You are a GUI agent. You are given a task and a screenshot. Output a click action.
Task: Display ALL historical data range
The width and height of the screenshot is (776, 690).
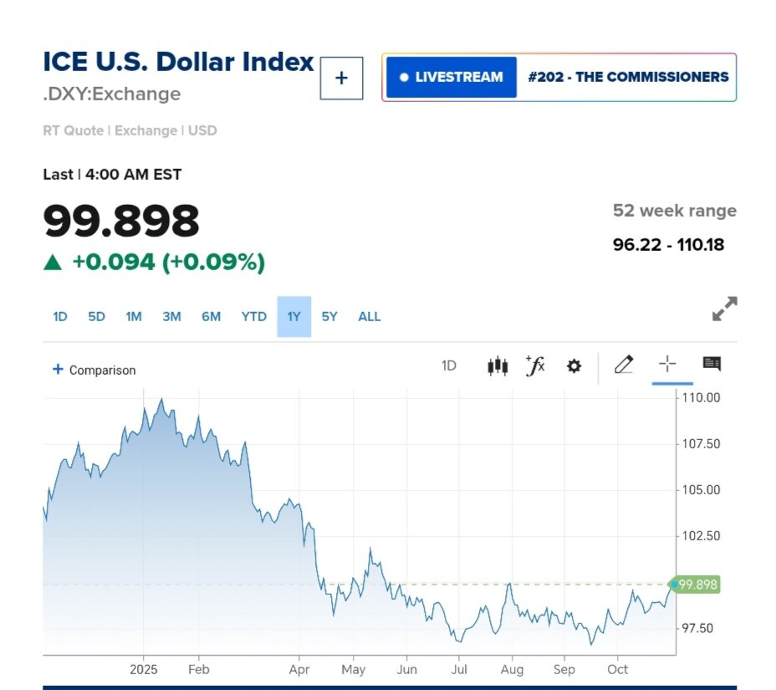click(369, 316)
